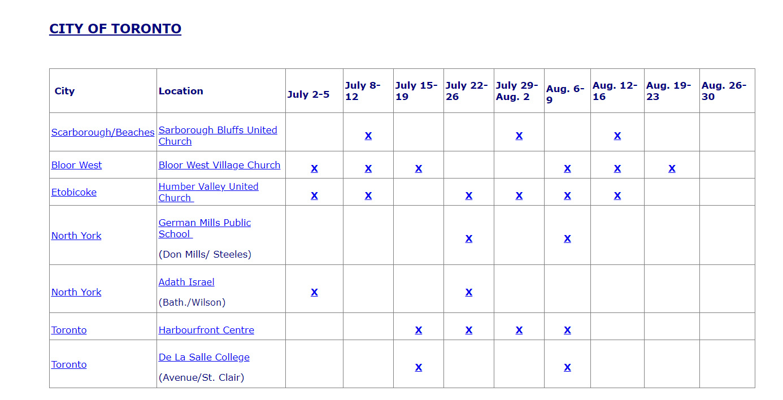
Task: Select De La Salle X for July 15-19
Action: pyautogui.click(x=419, y=367)
